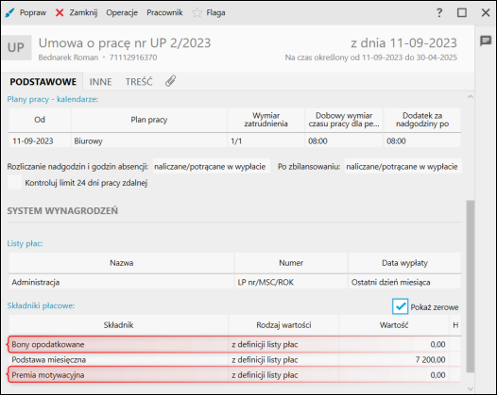The height and width of the screenshot is (395, 497).
Task: Click the vertical scrollbar thumb
Action: [x=471, y=287]
